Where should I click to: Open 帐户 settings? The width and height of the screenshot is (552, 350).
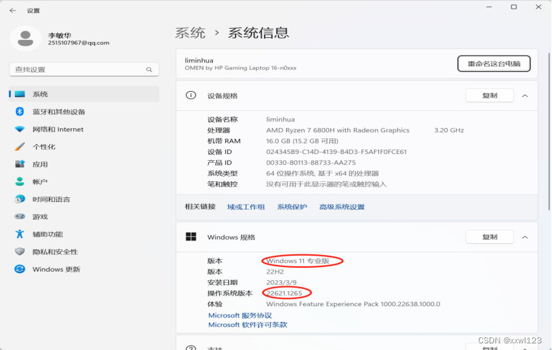click(84, 182)
